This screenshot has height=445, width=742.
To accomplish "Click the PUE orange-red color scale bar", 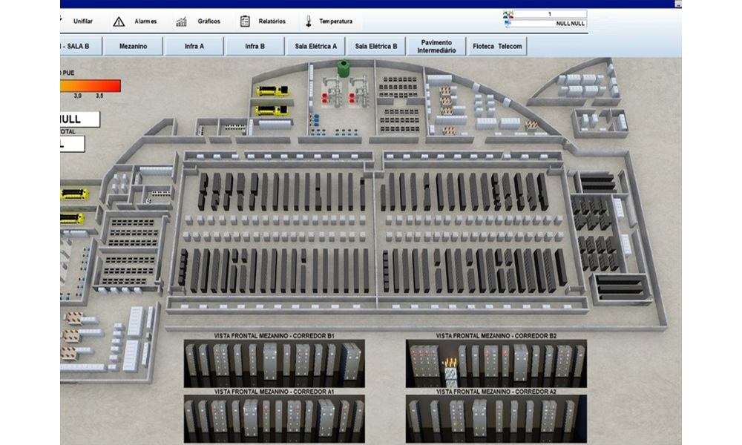I will (x=90, y=85).
